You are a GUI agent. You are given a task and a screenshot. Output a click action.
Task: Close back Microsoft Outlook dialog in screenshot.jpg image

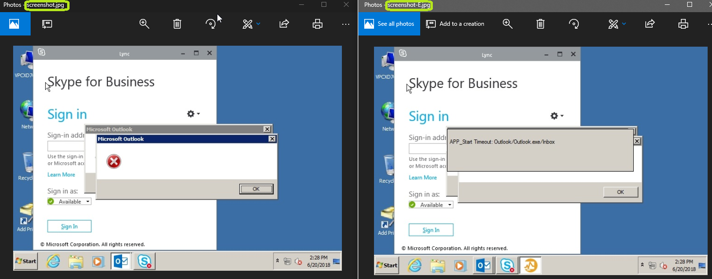pyautogui.click(x=267, y=129)
